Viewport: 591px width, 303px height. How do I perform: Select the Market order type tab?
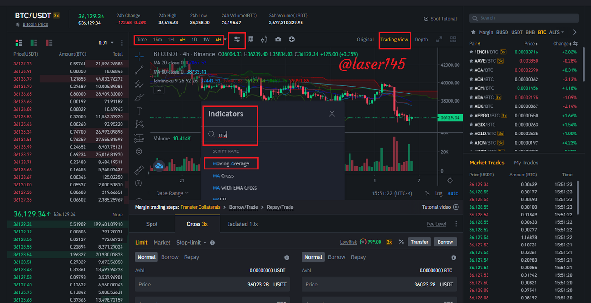(x=162, y=243)
